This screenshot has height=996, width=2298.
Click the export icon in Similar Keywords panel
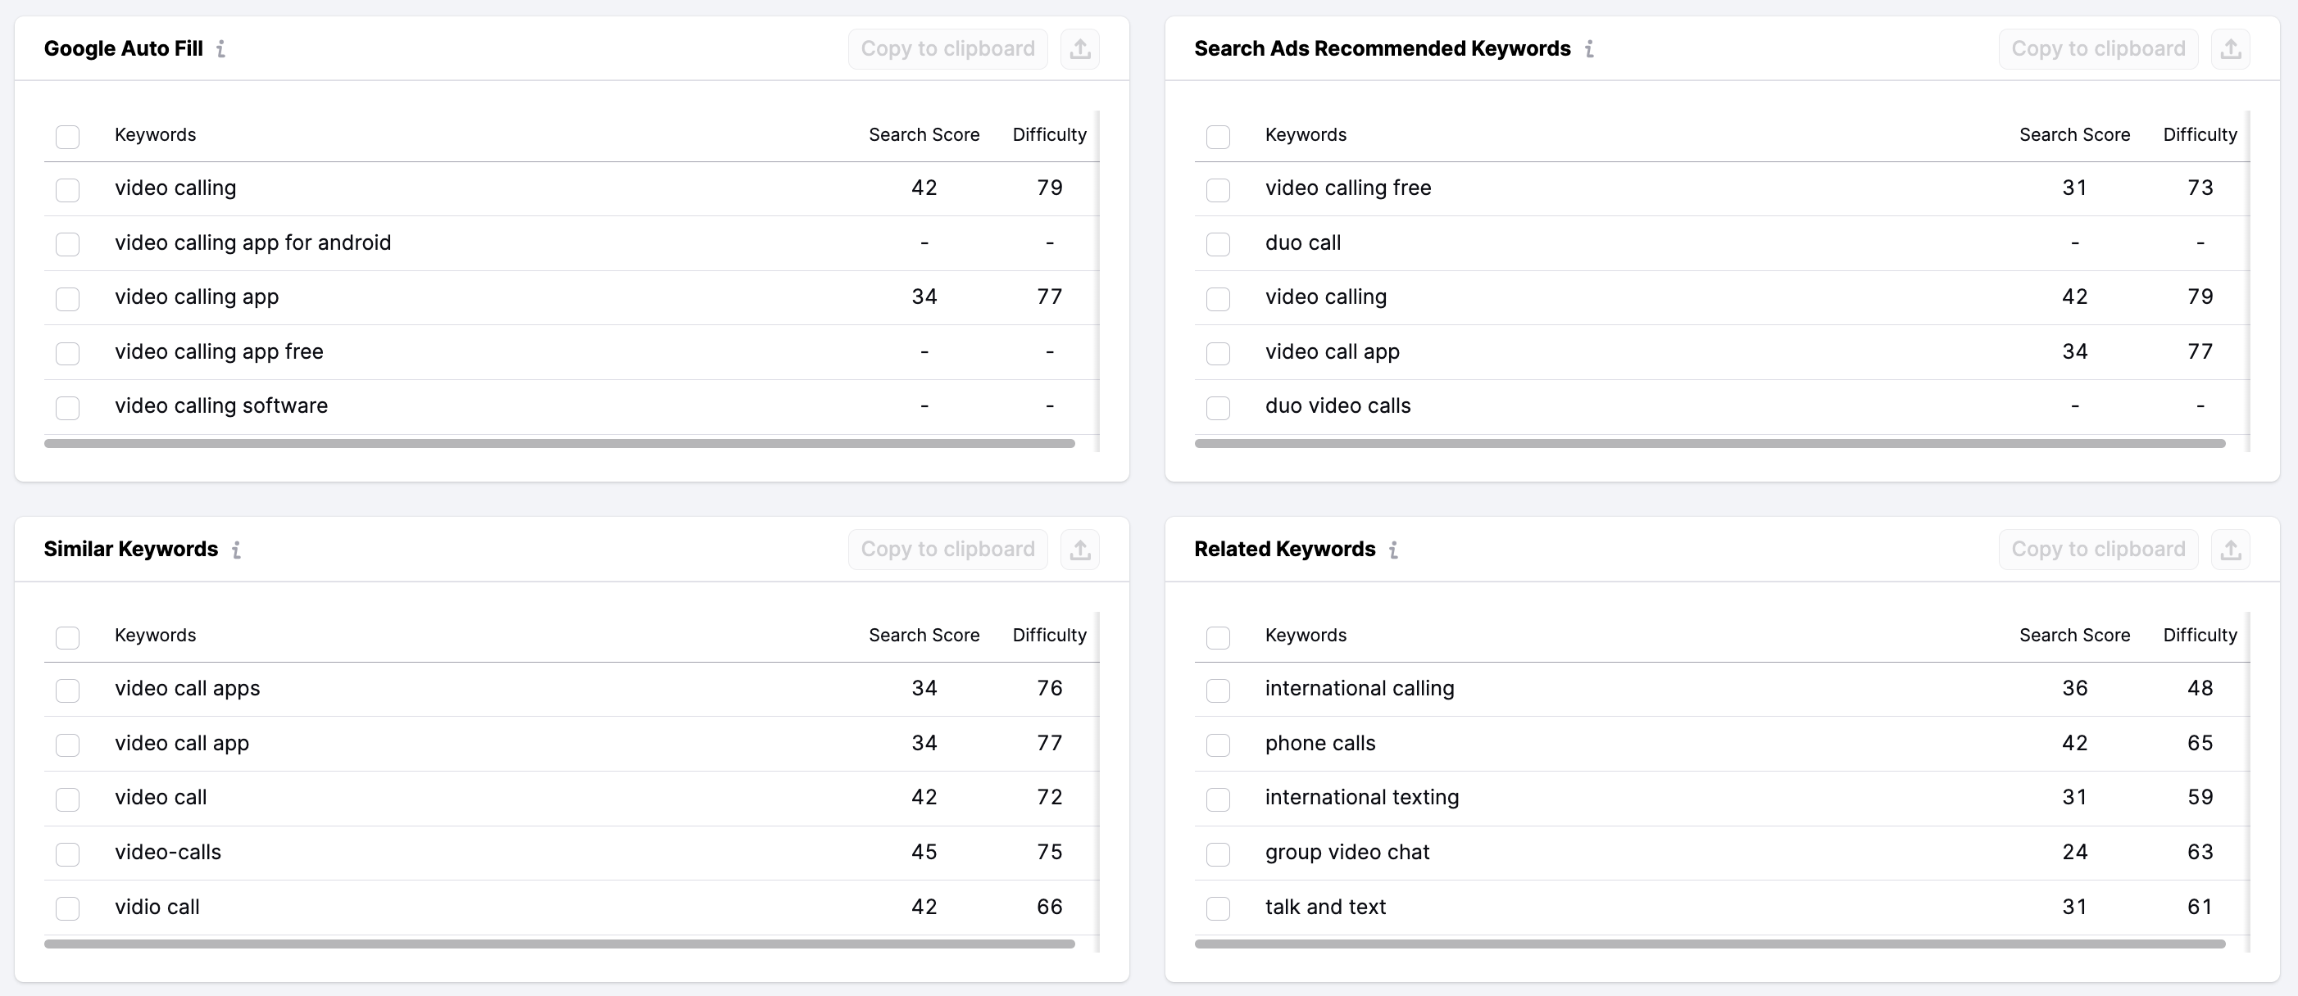[1080, 550]
